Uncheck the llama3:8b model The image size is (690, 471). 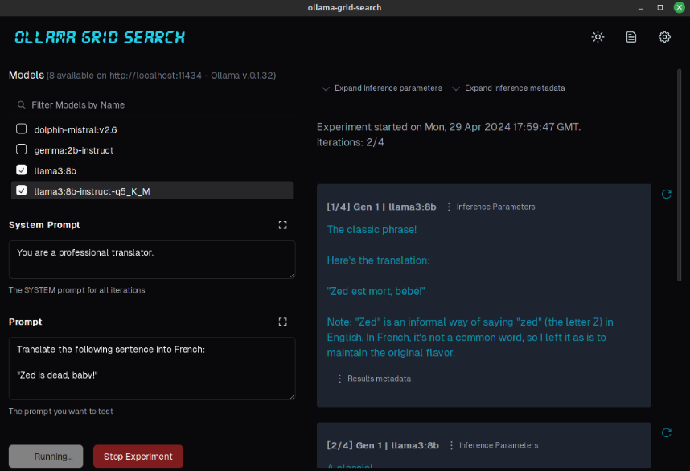(21, 170)
